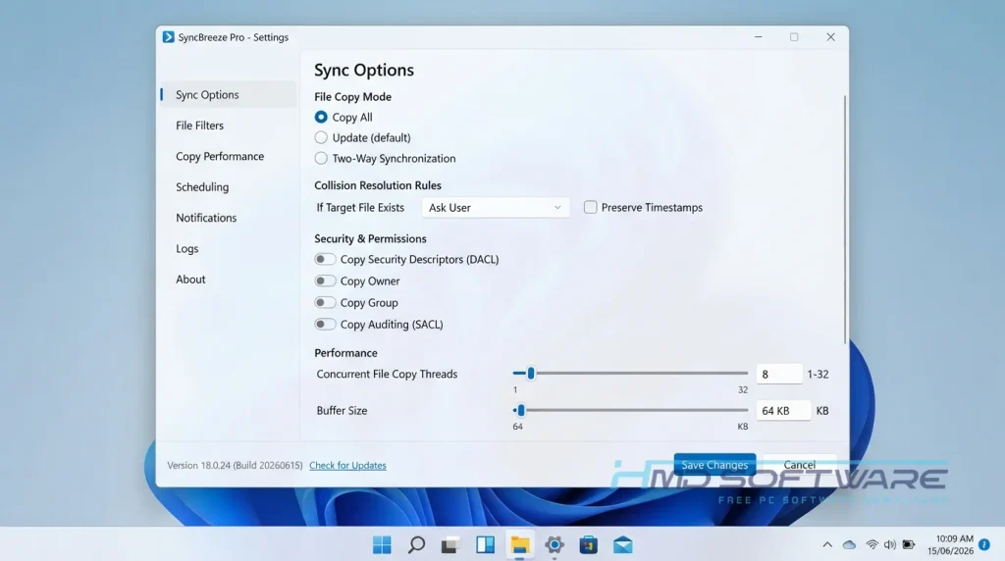Toggle Copy Auditing (SACL) switch
This screenshot has height=561, width=1005.
point(325,325)
